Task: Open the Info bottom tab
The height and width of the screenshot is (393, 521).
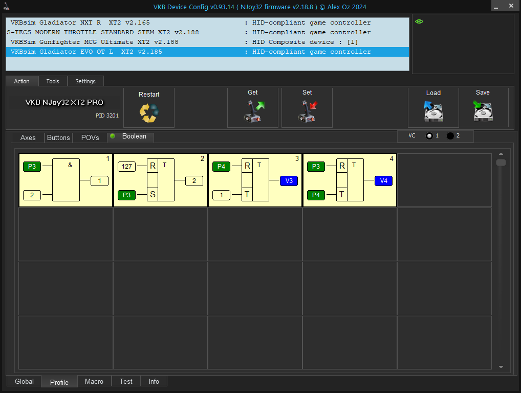Action: click(154, 381)
